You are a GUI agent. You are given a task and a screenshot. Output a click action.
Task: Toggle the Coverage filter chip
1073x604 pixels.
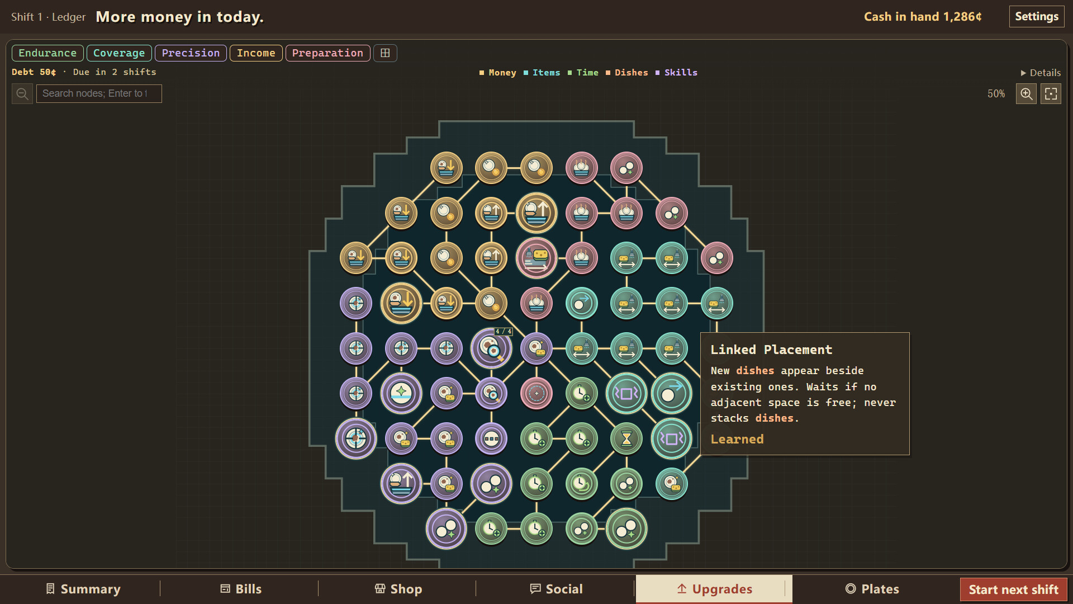[119, 53]
